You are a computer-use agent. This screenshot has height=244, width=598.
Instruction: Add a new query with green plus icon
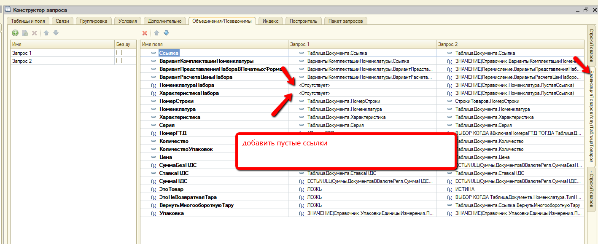(15, 33)
